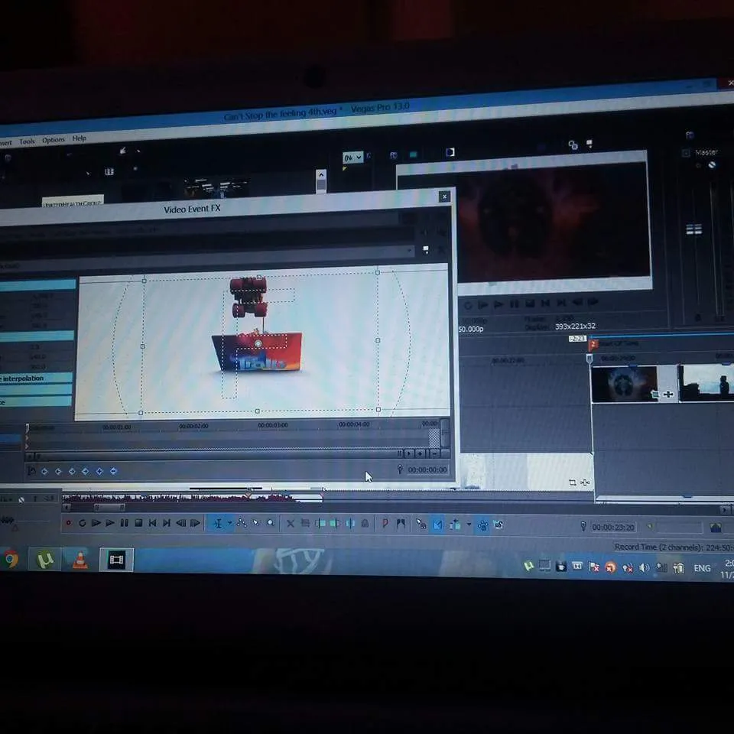Toggle Auto Ripple icon in toolbar
This screenshot has height=734, width=734.
click(x=455, y=525)
